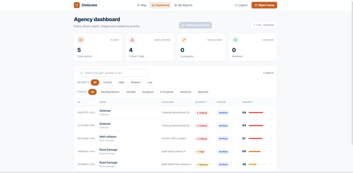Click the Live Supabase status badge
The width and height of the screenshot is (353, 173).
[264, 25]
